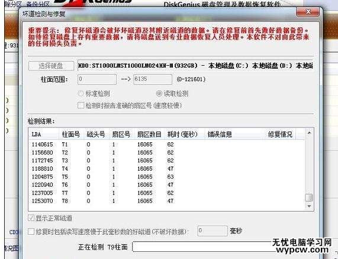
Task: Select the row with LBA 1220940
Action: point(166,185)
